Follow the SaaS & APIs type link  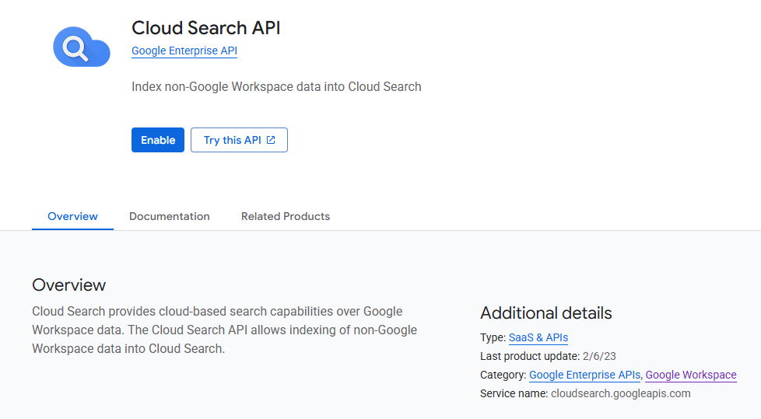(538, 337)
